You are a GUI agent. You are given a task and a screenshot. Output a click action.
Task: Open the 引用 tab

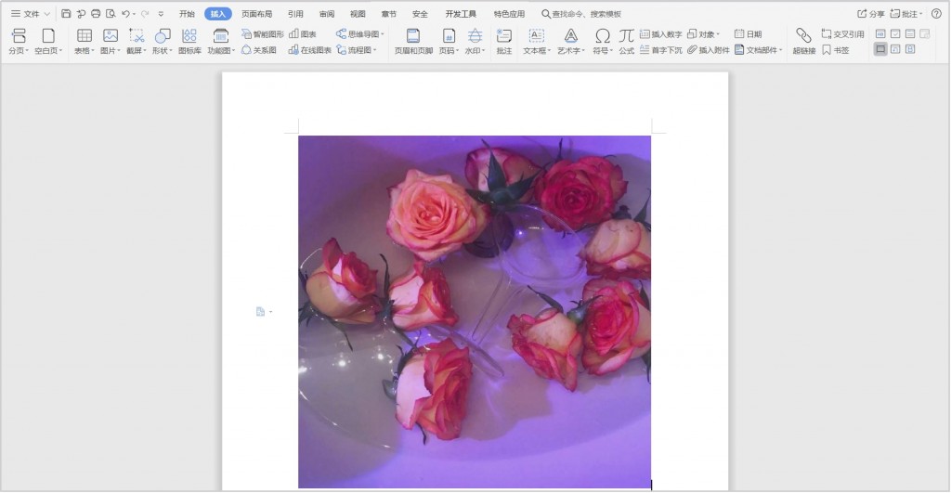[x=295, y=13]
